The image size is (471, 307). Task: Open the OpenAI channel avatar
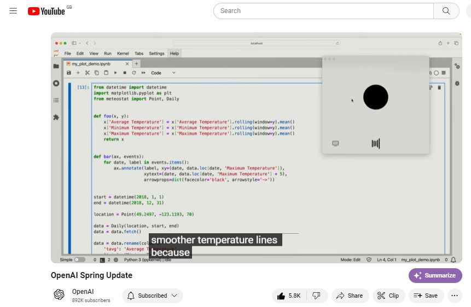pyautogui.click(x=59, y=294)
